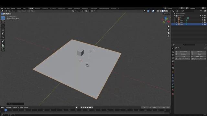The image size is (207, 116).
Task: Hide the Cube object in viewport
Action: [202, 20]
